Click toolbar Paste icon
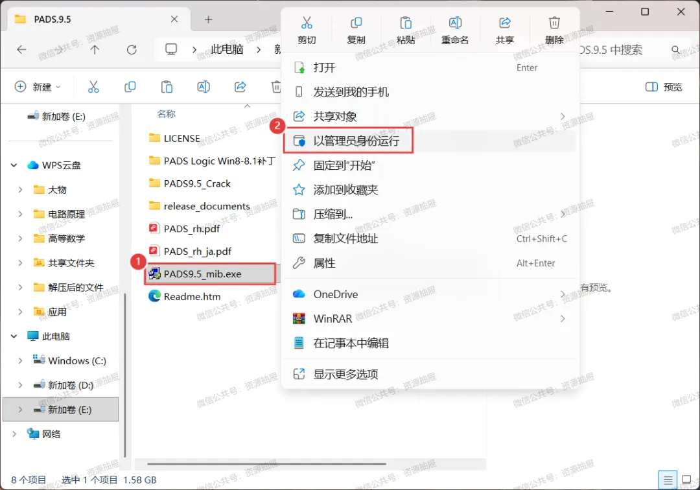This screenshot has width=700, height=490. pos(167,87)
